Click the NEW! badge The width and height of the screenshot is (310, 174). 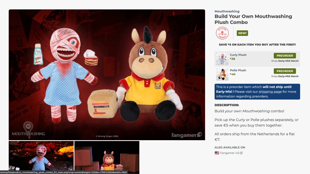point(242,33)
